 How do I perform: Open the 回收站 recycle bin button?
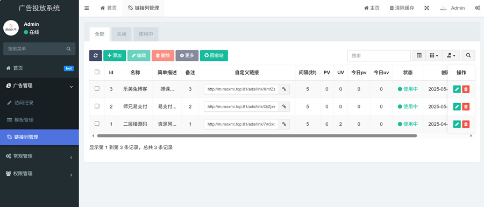coord(214,55)
